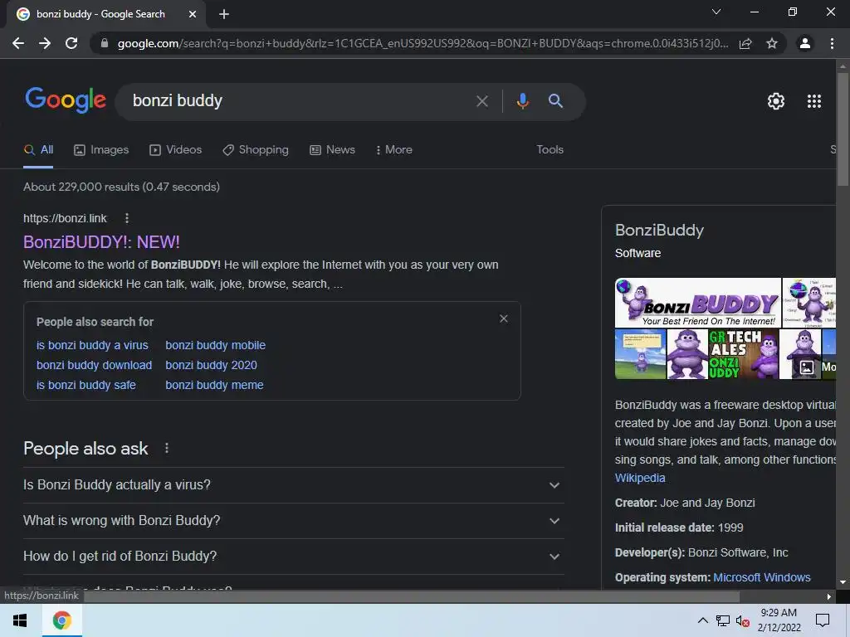Start voice search with microphone

523,100
